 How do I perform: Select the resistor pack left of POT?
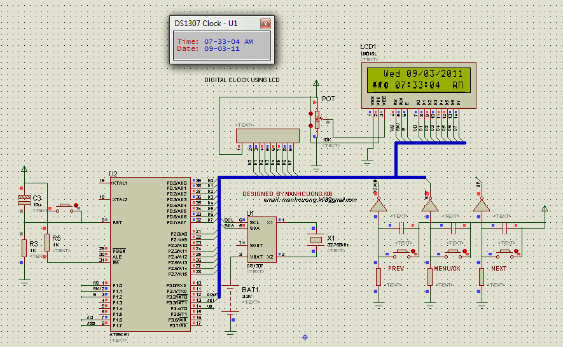point(267,136)
